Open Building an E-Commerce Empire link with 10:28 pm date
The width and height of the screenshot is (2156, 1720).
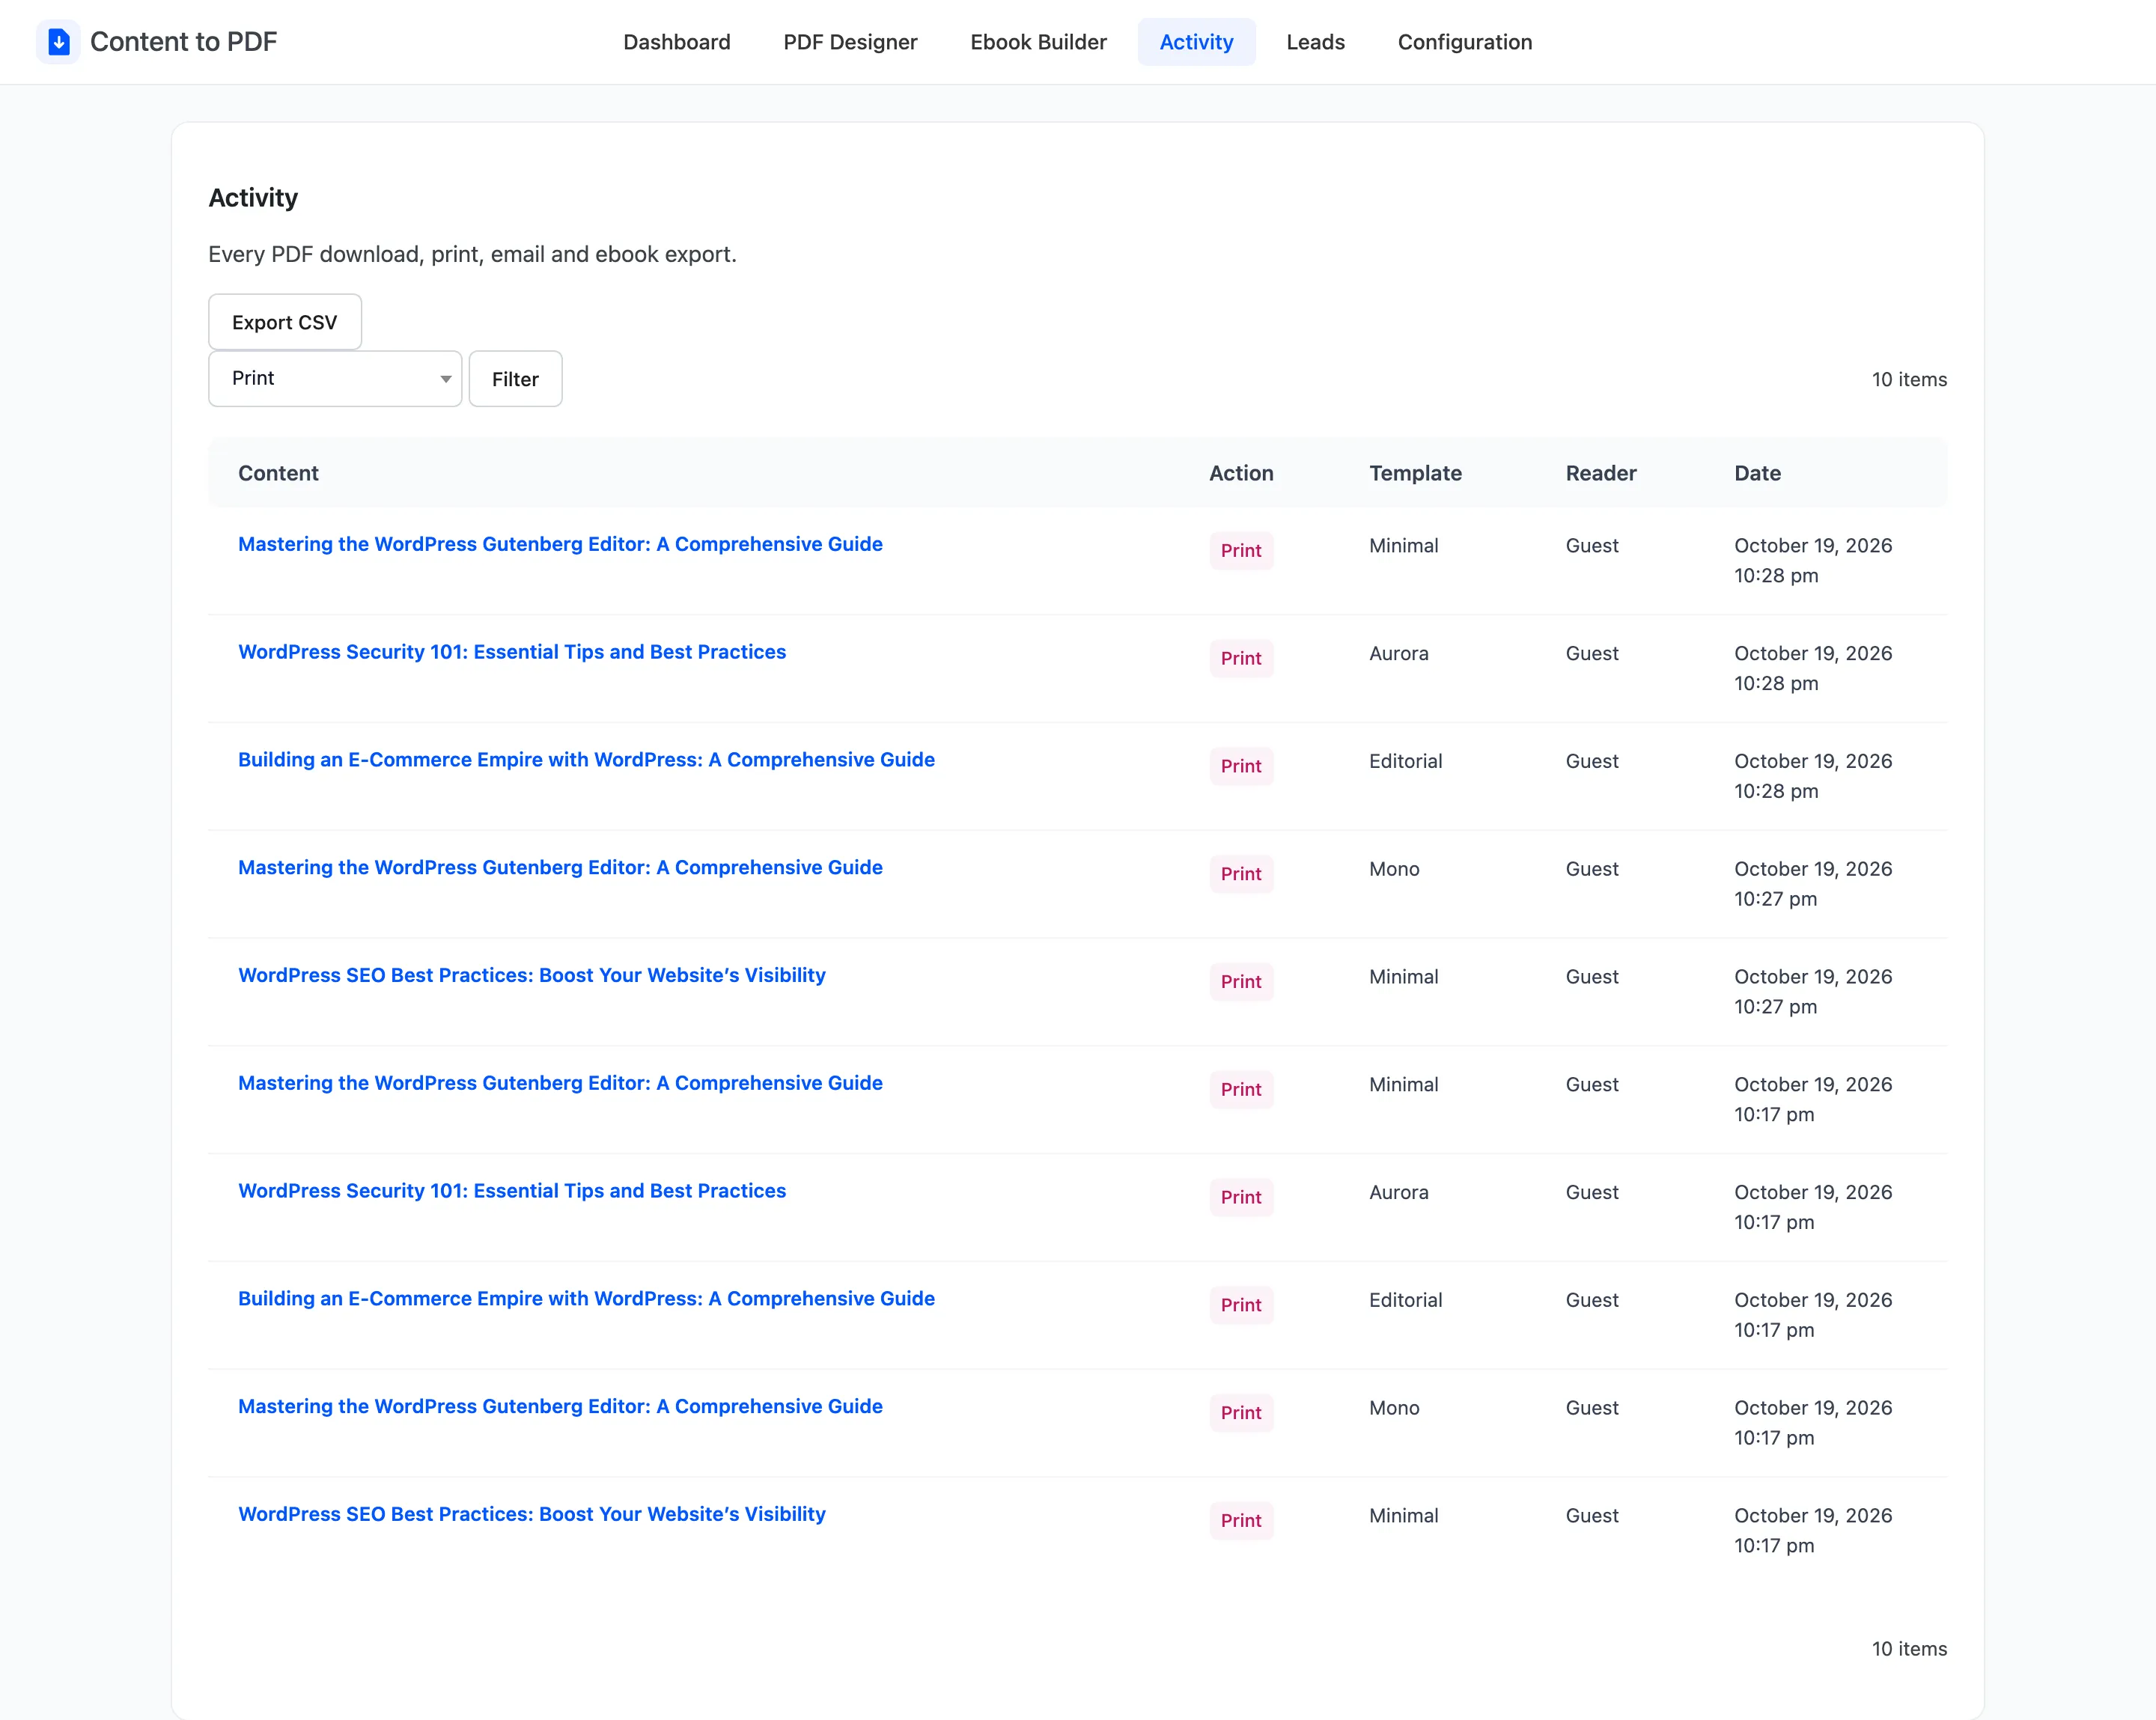click(x=586, y=760)
